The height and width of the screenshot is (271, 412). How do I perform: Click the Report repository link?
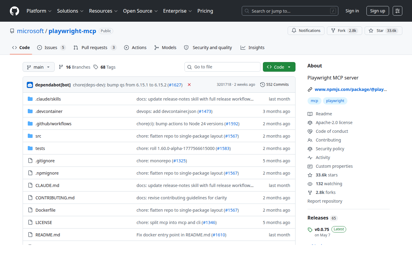coord(325,201)
